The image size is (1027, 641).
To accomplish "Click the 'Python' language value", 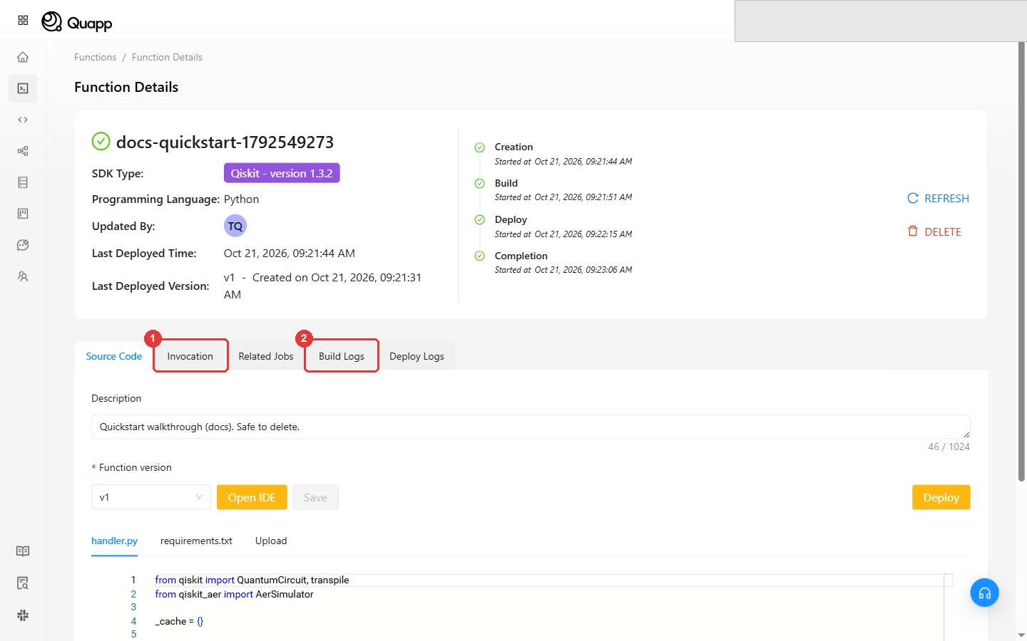I will pos(241,199).
